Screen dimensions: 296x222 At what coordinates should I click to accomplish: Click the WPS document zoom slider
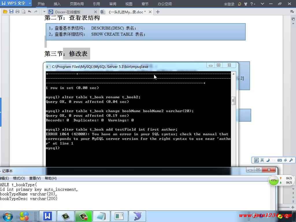pyautogui.click(x=284, y=207)
